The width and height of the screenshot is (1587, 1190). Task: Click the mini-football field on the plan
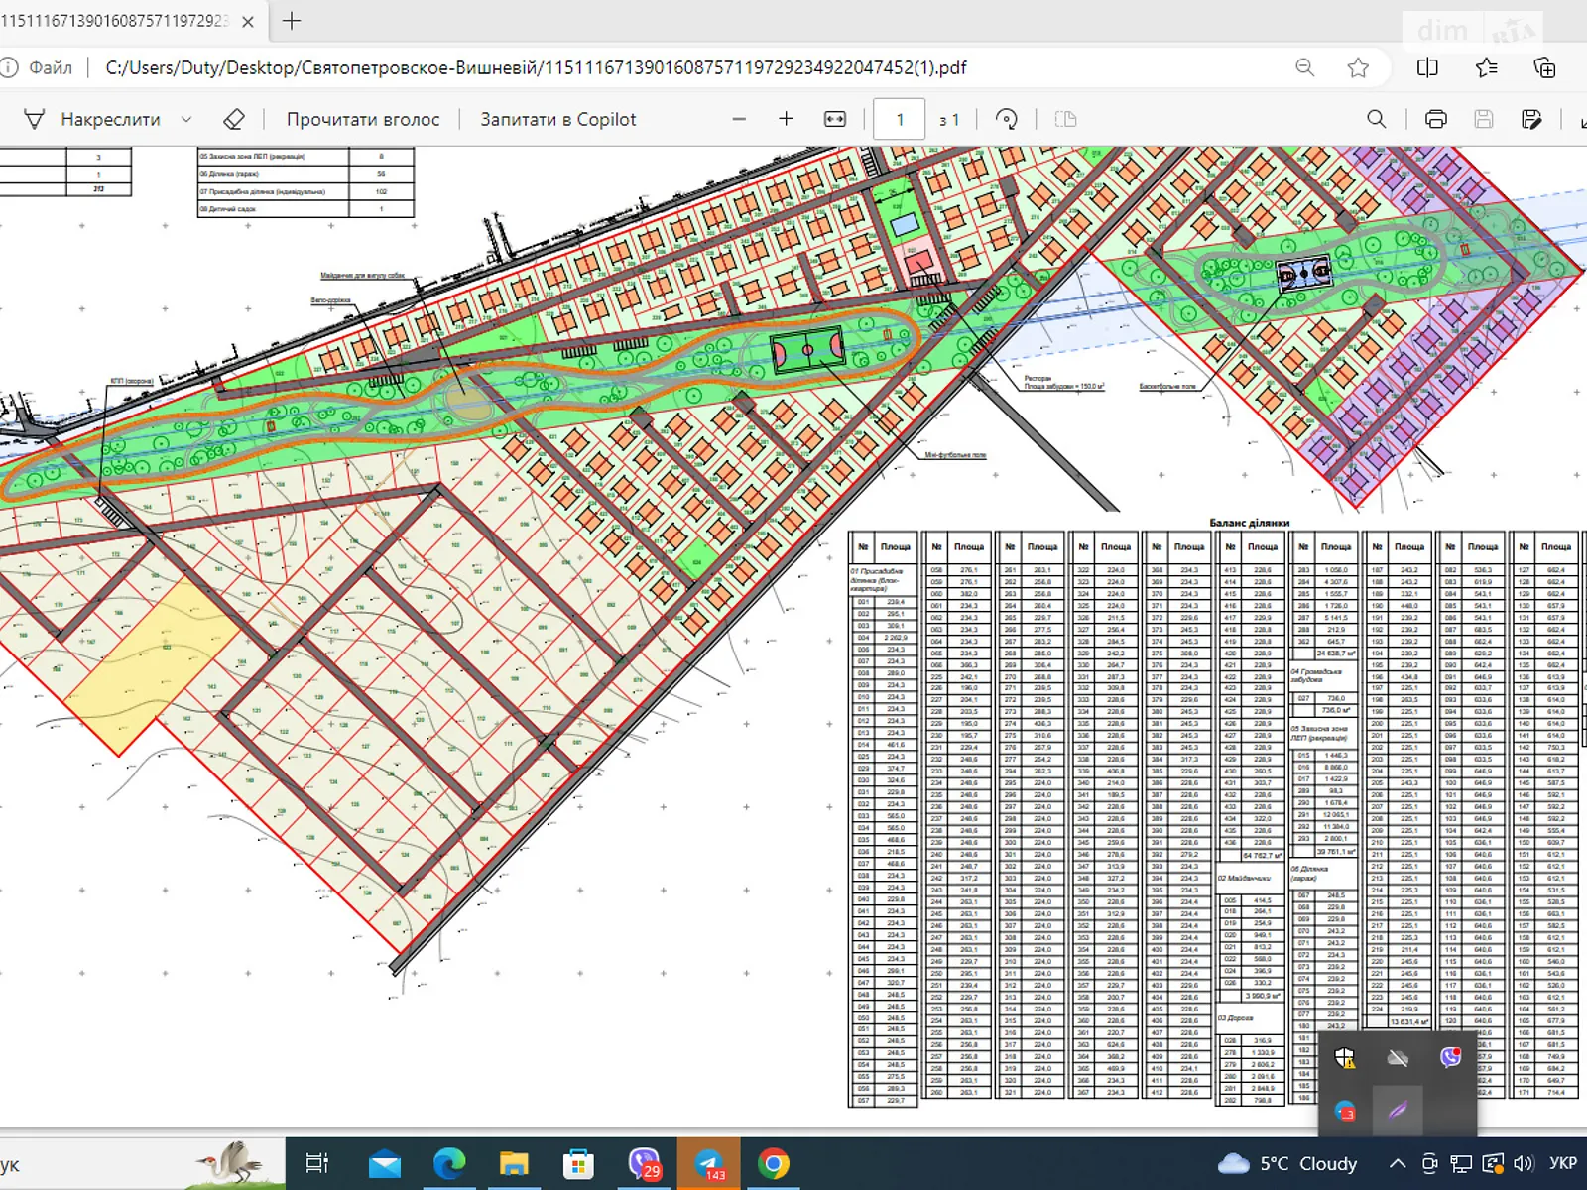(808, 350)
